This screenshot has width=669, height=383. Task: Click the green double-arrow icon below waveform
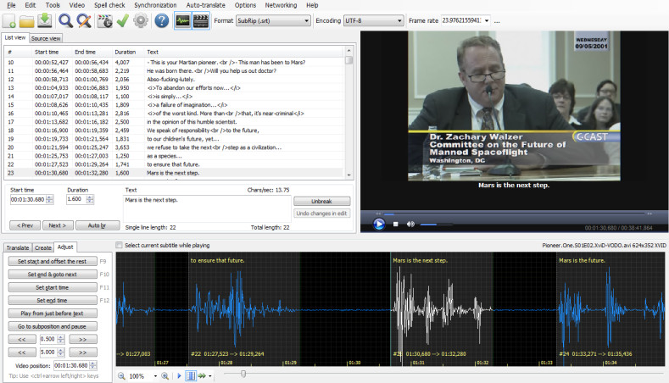pyautogui.click(x=202, y=375)
